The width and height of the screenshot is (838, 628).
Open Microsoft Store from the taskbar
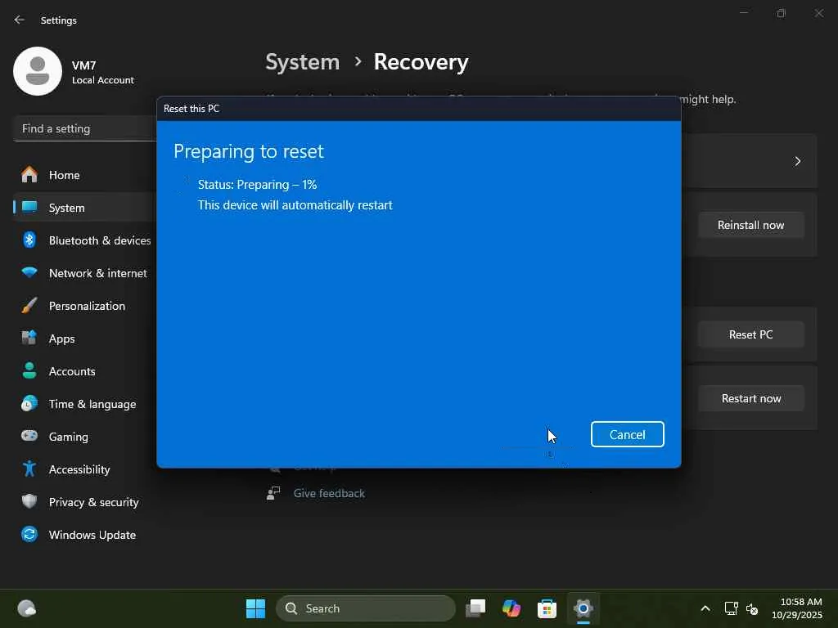coord(547,608)
